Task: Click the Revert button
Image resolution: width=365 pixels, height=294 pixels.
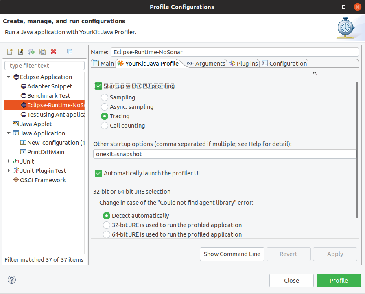Action: point(289,254)
